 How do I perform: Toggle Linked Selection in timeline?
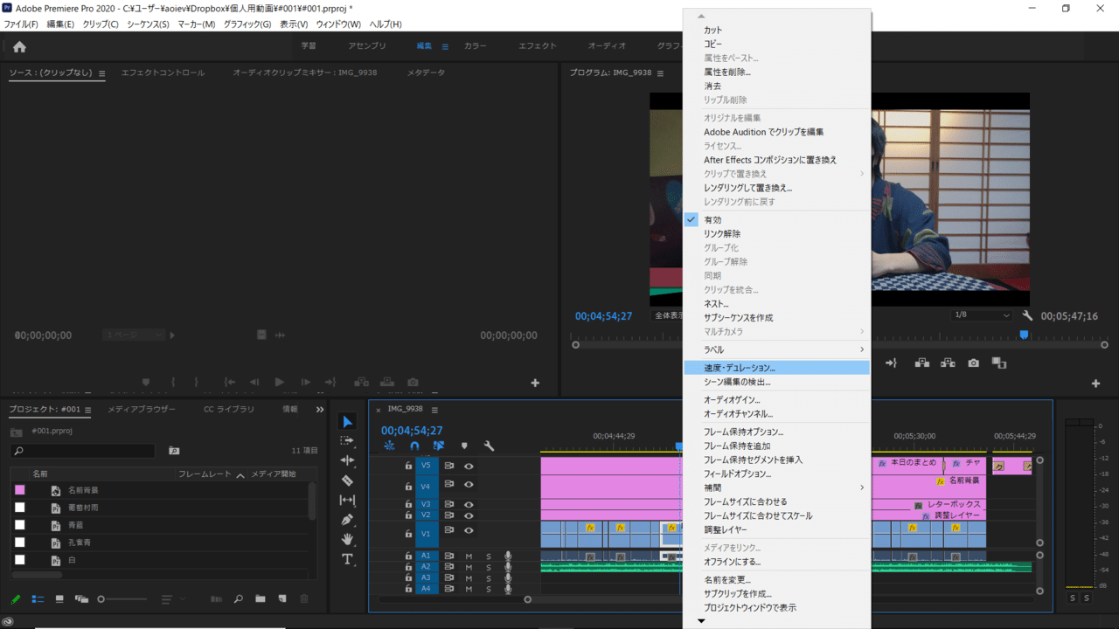pos(439,446)
